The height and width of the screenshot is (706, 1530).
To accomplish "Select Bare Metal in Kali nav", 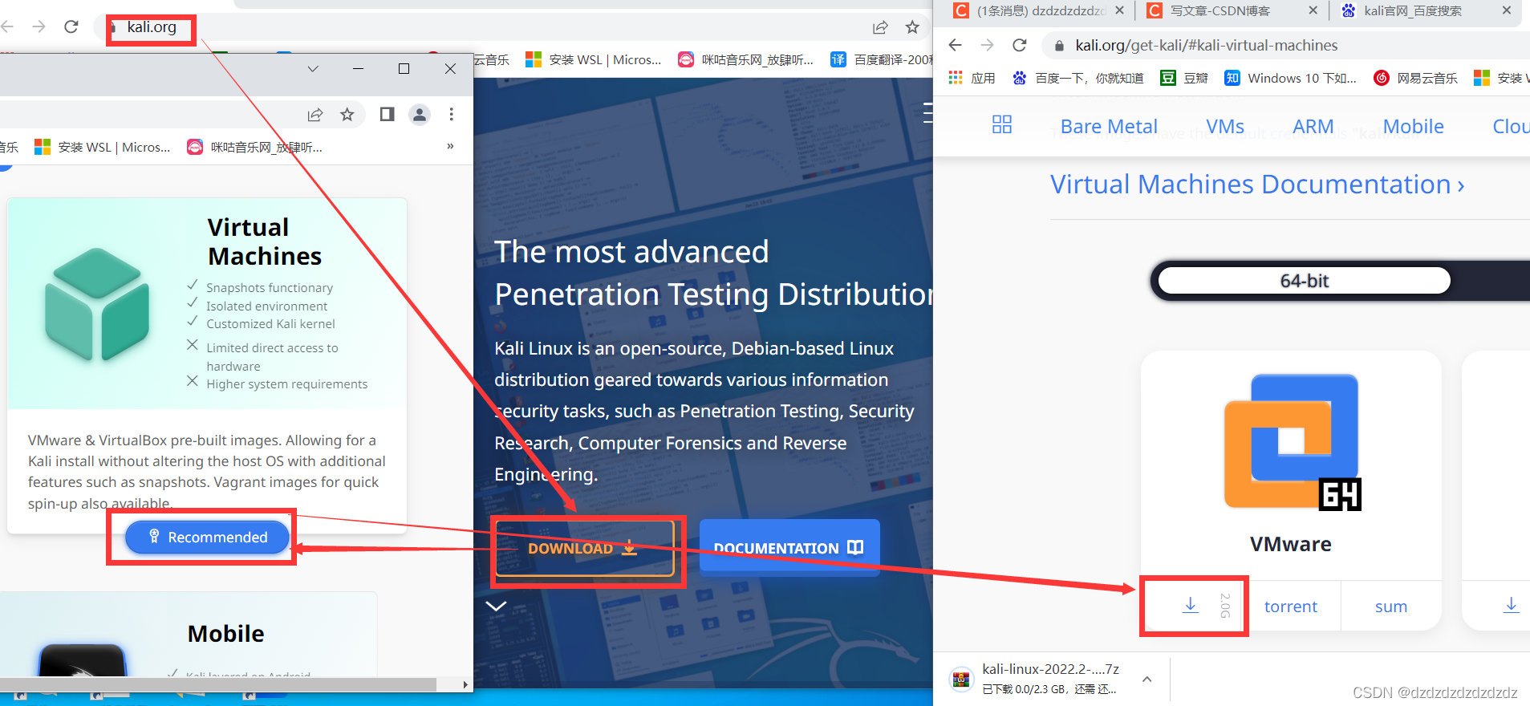I will point(1109,126).
